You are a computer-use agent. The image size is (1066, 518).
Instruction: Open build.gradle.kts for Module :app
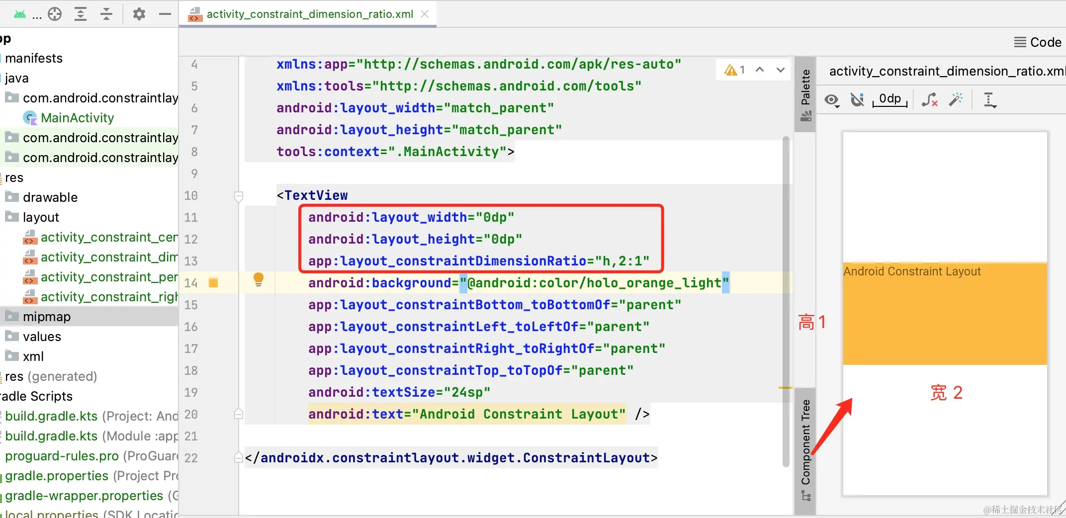click(91, 436)
